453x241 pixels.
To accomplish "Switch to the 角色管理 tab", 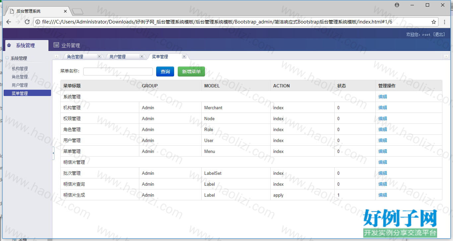I will coord(75,57).
